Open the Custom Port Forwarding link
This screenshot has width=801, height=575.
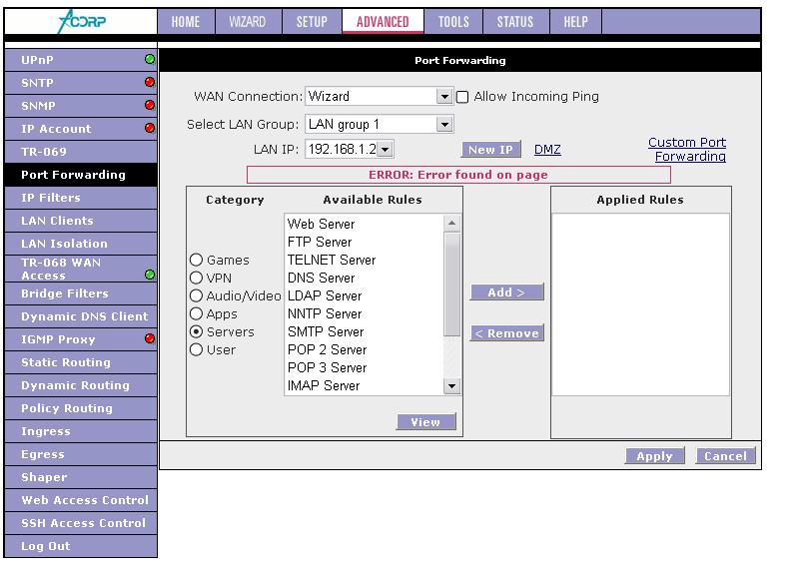687,150
